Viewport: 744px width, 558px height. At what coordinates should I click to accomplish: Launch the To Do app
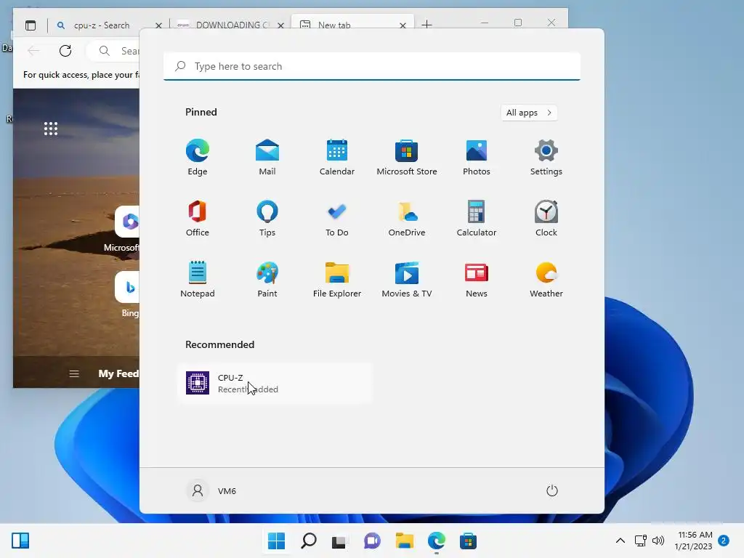point(337,218)
